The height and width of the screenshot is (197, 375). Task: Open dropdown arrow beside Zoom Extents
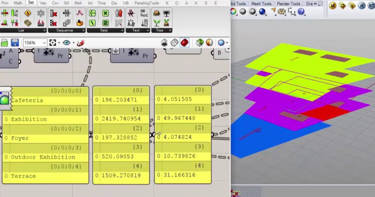coord(59,43)
